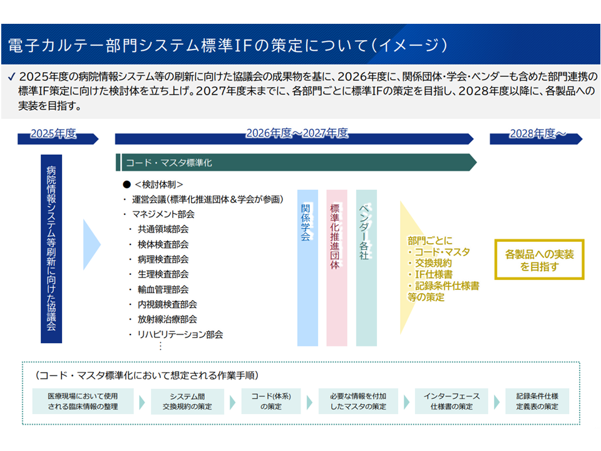601x451 pixels.
Task: Click the chevron right after 医療現場 step box
Action: click(x=143, y=402)
